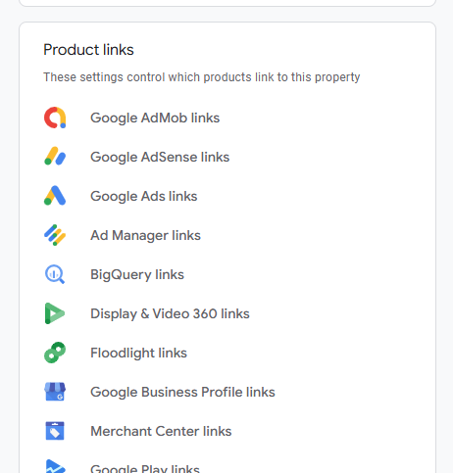
Task: Open Google Business Profile links
Action: pyautogui.click(x=182, y=392)
